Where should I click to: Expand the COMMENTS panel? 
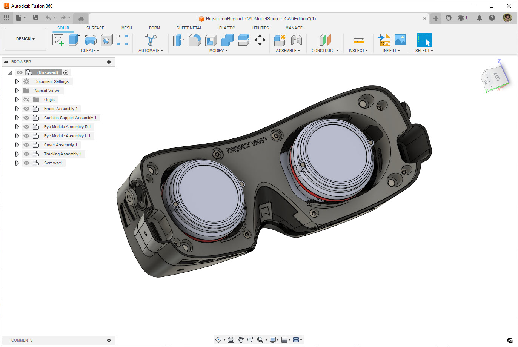(109, 340)
